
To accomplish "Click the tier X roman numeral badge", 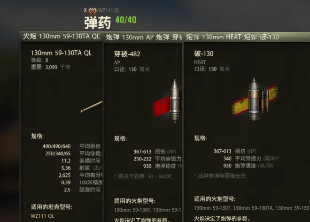I will point(85,10).
